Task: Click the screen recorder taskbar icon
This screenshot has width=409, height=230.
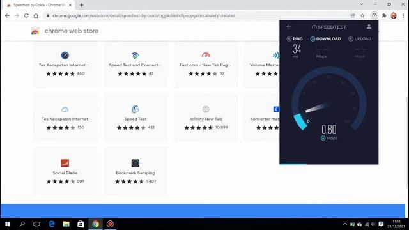Action: click(x=110, y=224)
